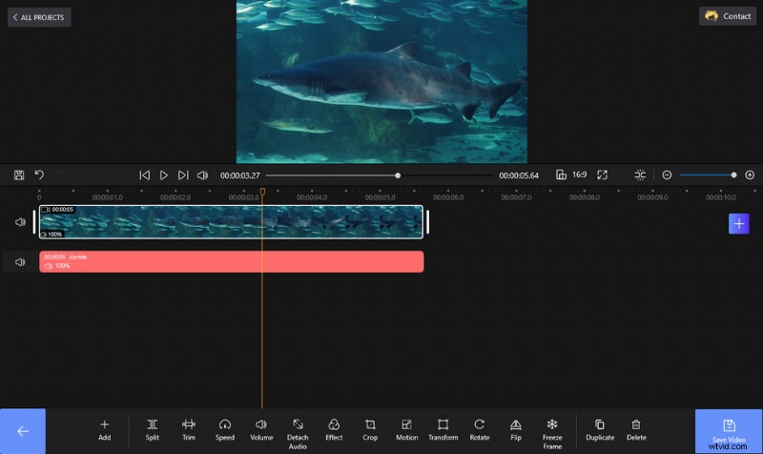This screenshot has width=763, height=454.
Task: Open the 16:9 aspect ratio selector
Action: tap(571, 175)
